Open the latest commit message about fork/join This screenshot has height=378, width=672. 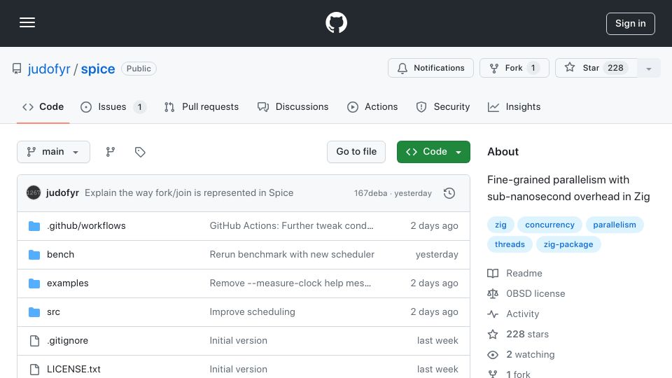pos(189,193)
